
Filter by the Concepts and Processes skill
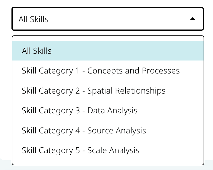pyautogui.click(x=101, y=71)
